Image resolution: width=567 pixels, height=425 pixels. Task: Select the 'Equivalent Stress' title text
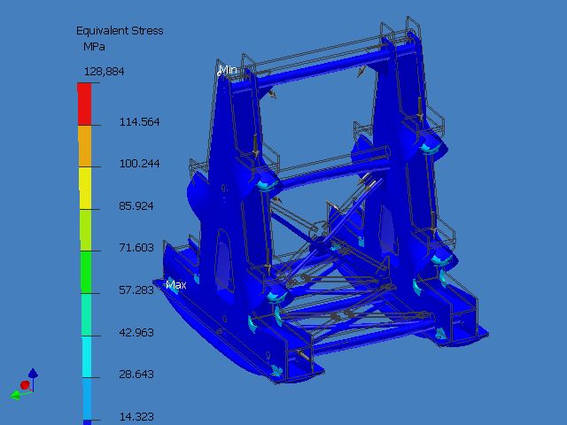[x=120, y=31]
